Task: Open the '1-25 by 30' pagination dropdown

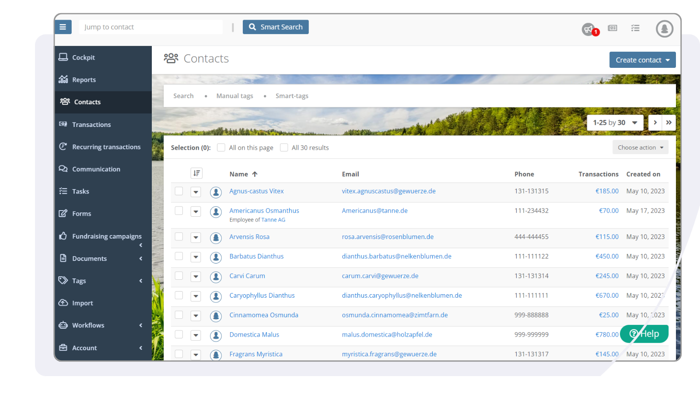Action: tap(615, 123)
